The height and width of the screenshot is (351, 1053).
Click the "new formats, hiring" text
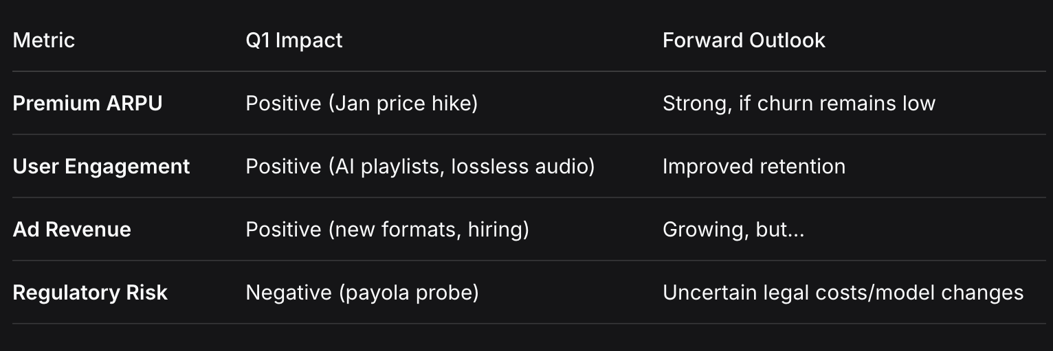pyautogui.click(x=428, y=230)
